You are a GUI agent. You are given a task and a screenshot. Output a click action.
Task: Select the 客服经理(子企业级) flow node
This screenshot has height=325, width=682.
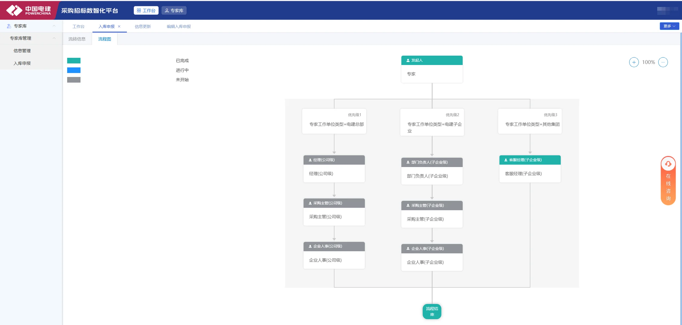coord(530,169)
